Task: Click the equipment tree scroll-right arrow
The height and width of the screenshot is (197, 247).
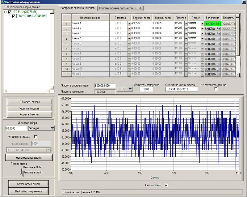Action: point(48,91)
